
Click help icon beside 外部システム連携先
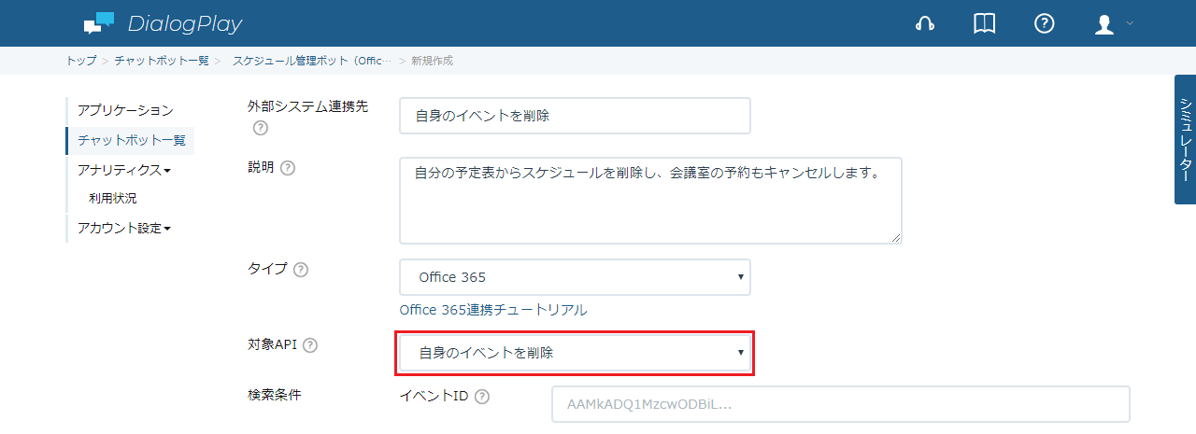[x=261, y=128]
